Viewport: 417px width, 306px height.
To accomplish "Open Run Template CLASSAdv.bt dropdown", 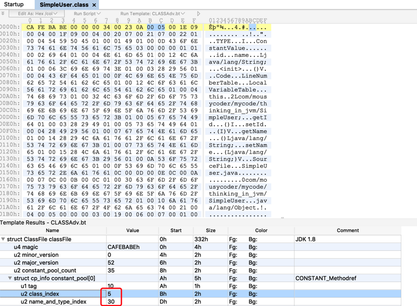I will (153, 14).
